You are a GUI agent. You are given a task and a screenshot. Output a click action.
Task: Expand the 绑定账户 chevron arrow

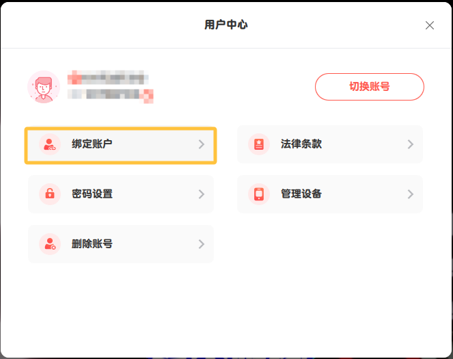click(x=202, y=144)
